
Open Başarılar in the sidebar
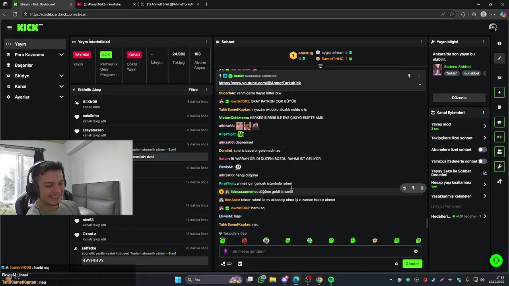35,65
